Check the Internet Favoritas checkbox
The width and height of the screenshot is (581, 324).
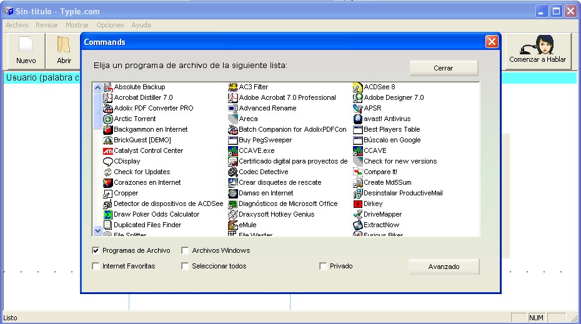click(x=96, y=266)
